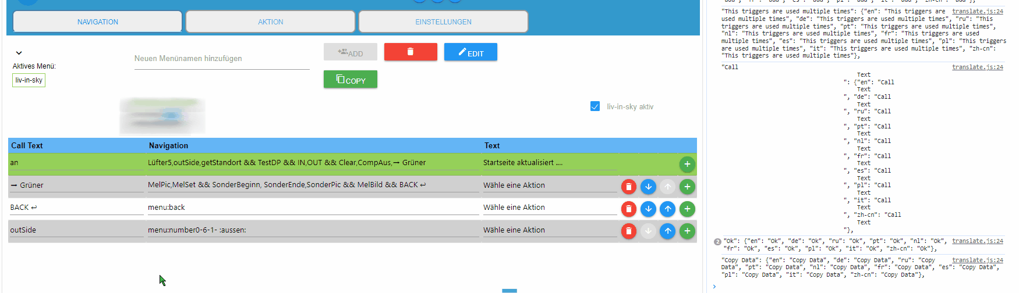Edit the 'an' call text field
The image size is (1019, 293).
pyautogui.click(x=76, y=163)
